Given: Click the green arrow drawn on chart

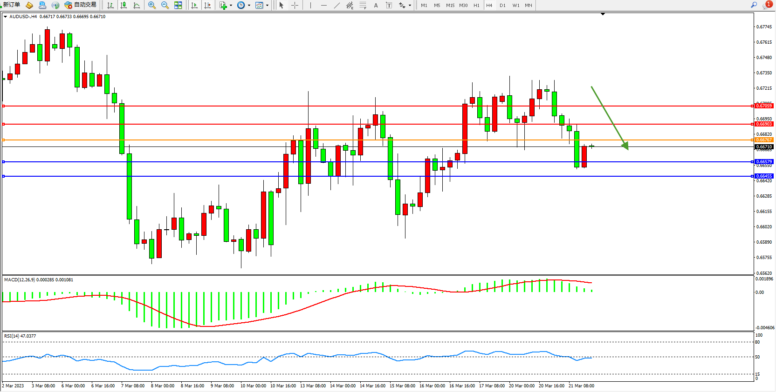Looking at the screenshot, I should 609,117.
